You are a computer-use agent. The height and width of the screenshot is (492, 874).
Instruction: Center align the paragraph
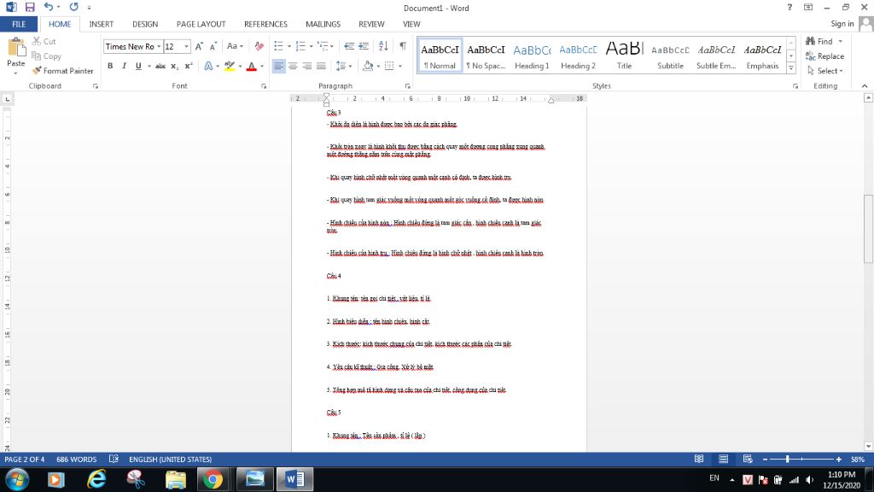point(293,66)
